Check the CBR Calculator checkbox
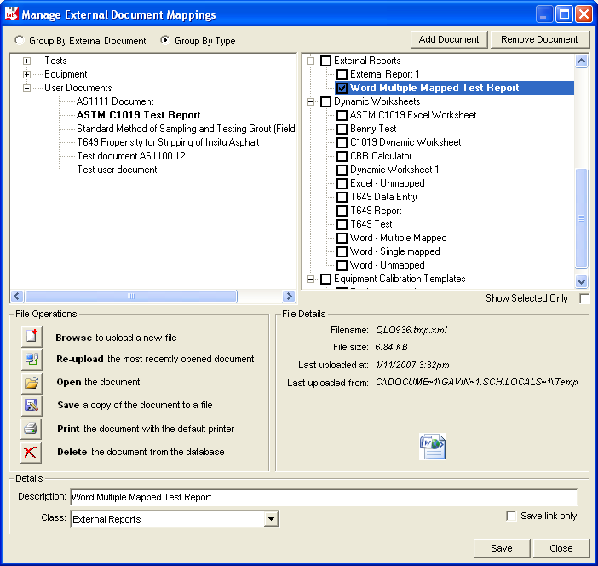598x566 pixels. (x=342, y=156)
